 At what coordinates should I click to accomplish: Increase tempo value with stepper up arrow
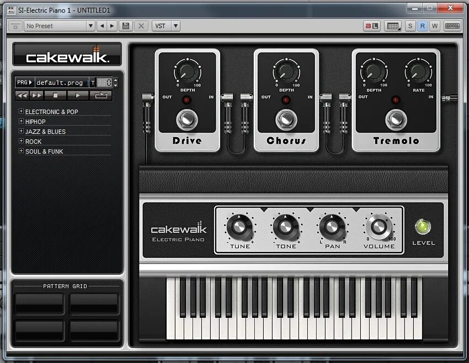click(x=116, y=80)
